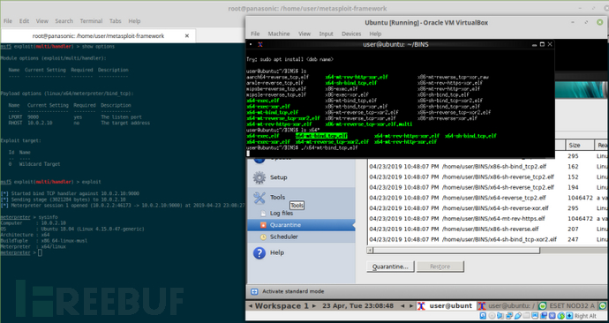This screenshot has height=323, width=609.
Task: Select the x86-sh-reverse.elf quarantine row
Action: [x=488, y=229]
